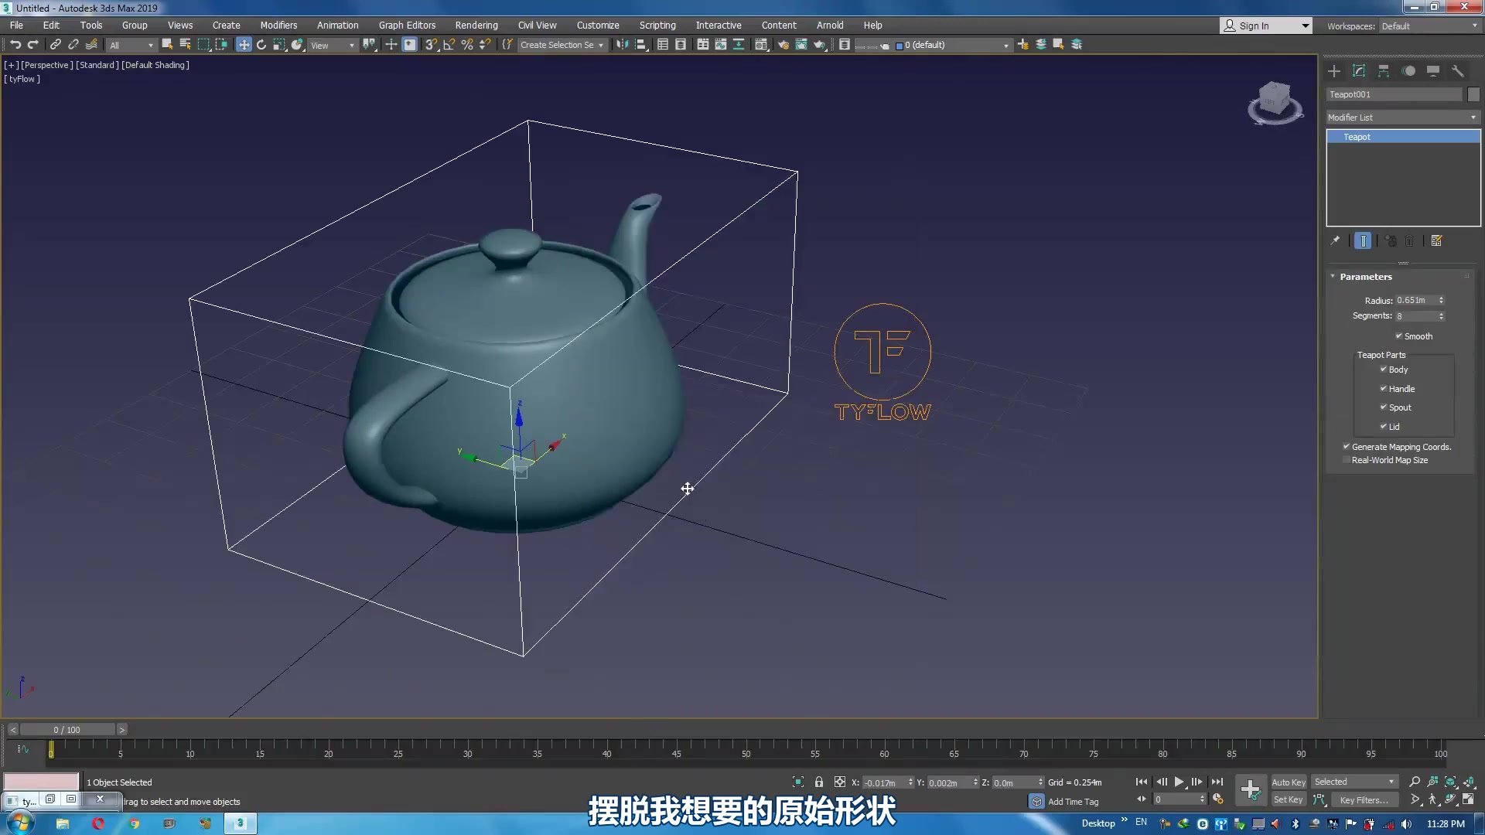
Task: Expand the Selected key filter dropdown
Action: [x=1393, y=782]
